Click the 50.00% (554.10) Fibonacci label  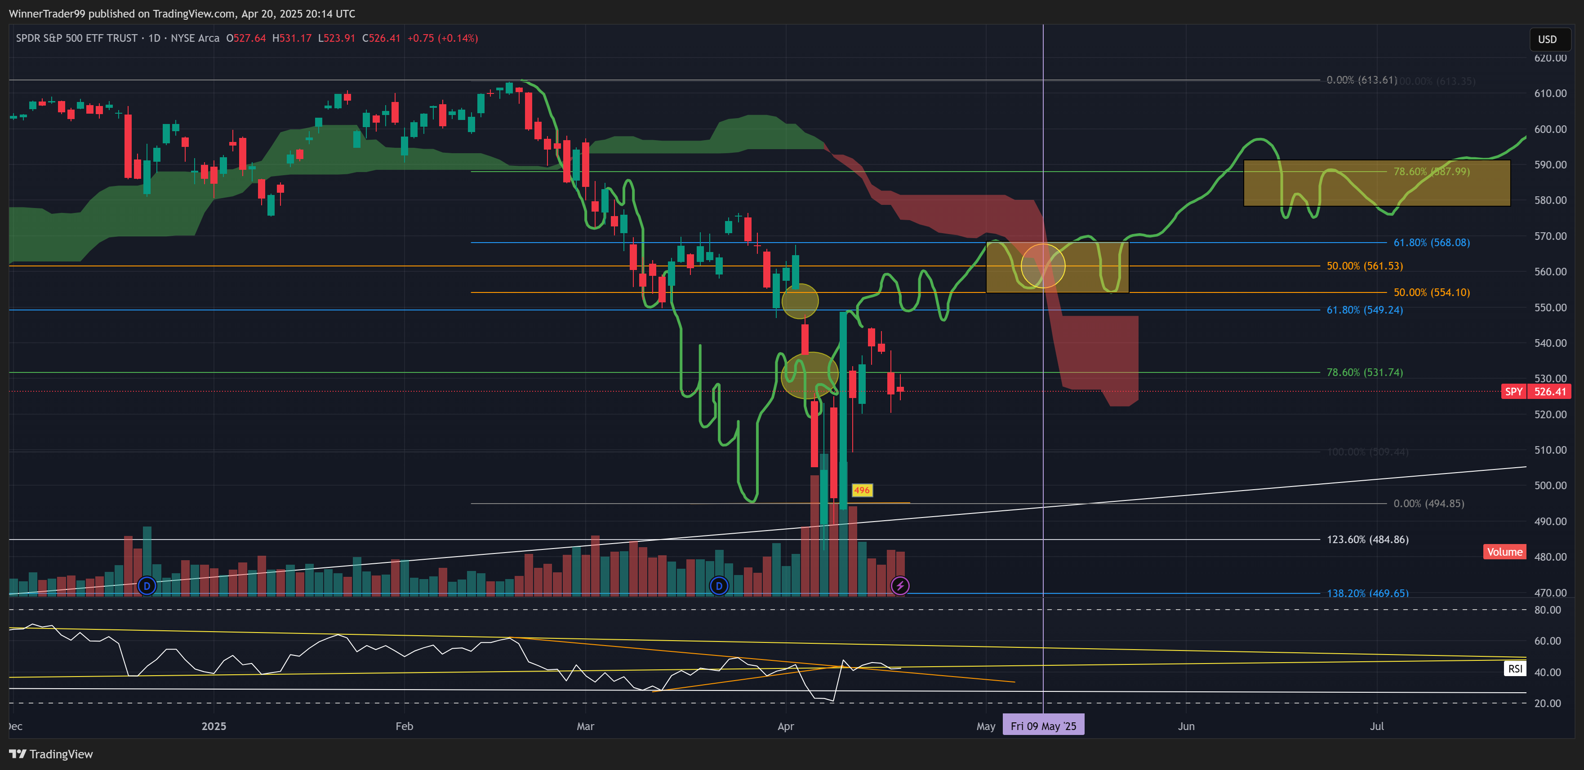(1432, 292)
